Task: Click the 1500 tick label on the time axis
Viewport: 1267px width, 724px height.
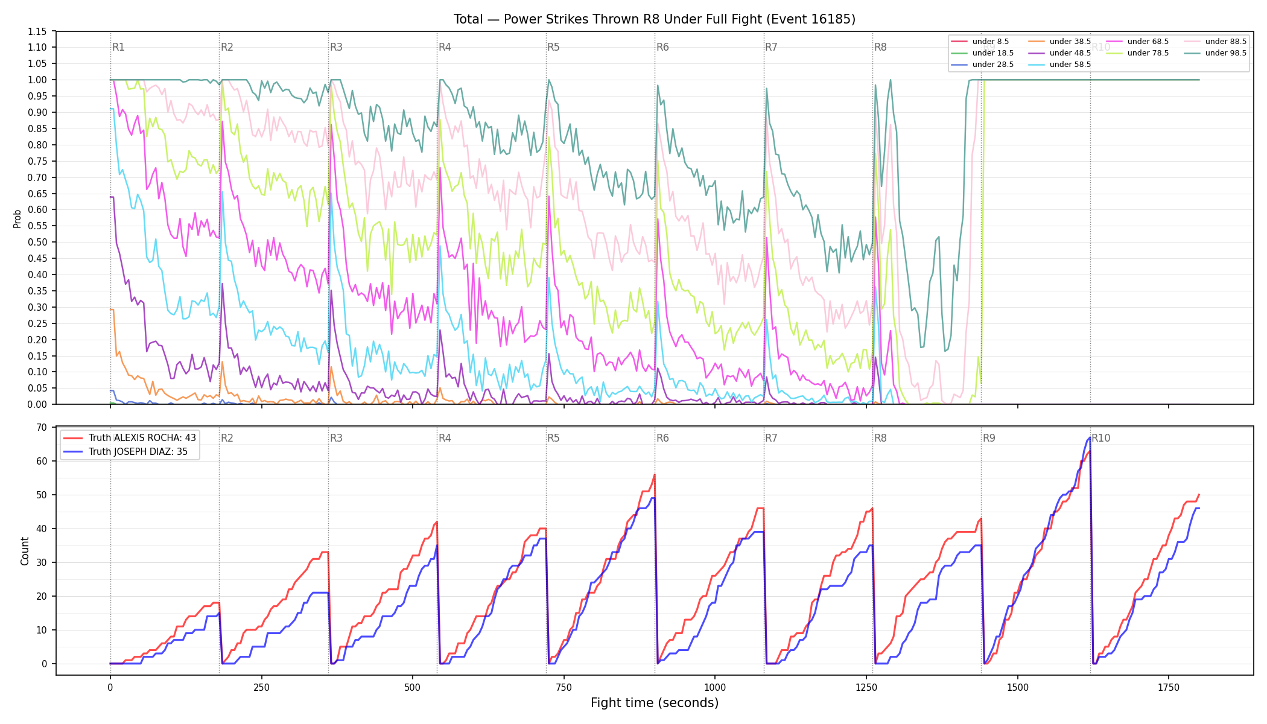Action: click(1018, 687)
